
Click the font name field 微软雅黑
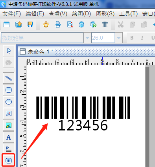(42, 38)
